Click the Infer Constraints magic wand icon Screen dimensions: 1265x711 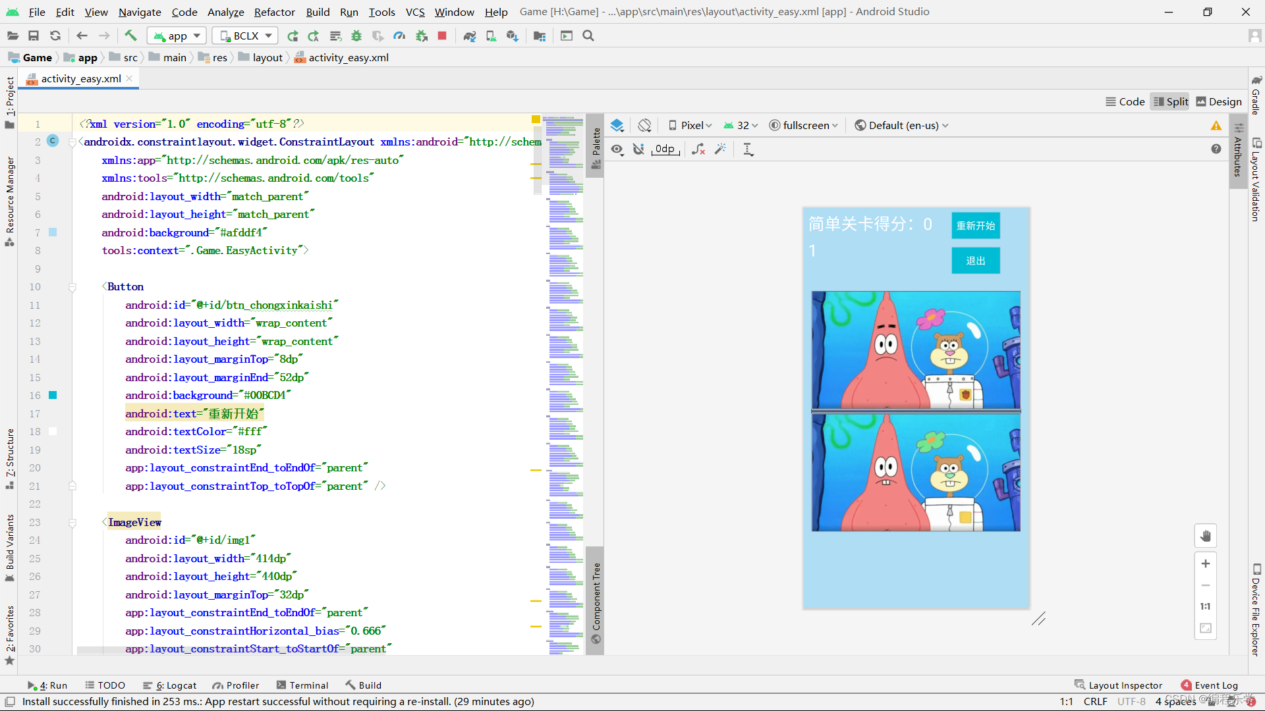(721, 149)
